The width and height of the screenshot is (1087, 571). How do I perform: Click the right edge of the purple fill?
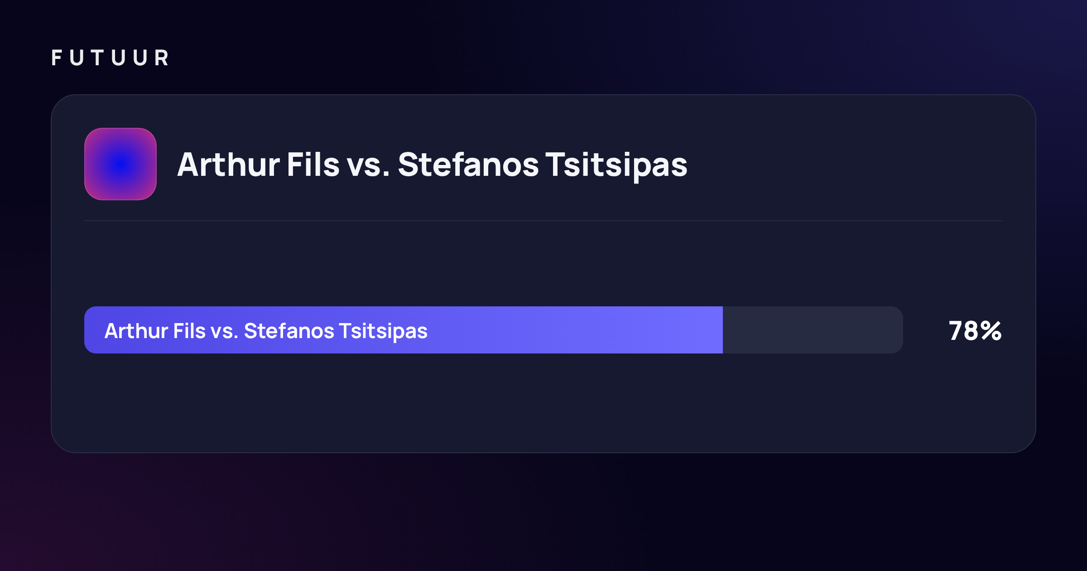pyautogui.click(x=722, y=330)
